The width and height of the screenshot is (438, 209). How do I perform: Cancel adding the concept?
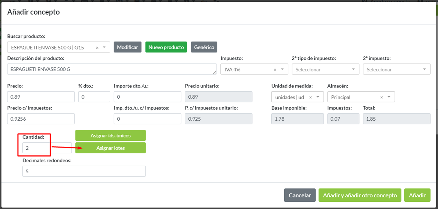point(300,195)
